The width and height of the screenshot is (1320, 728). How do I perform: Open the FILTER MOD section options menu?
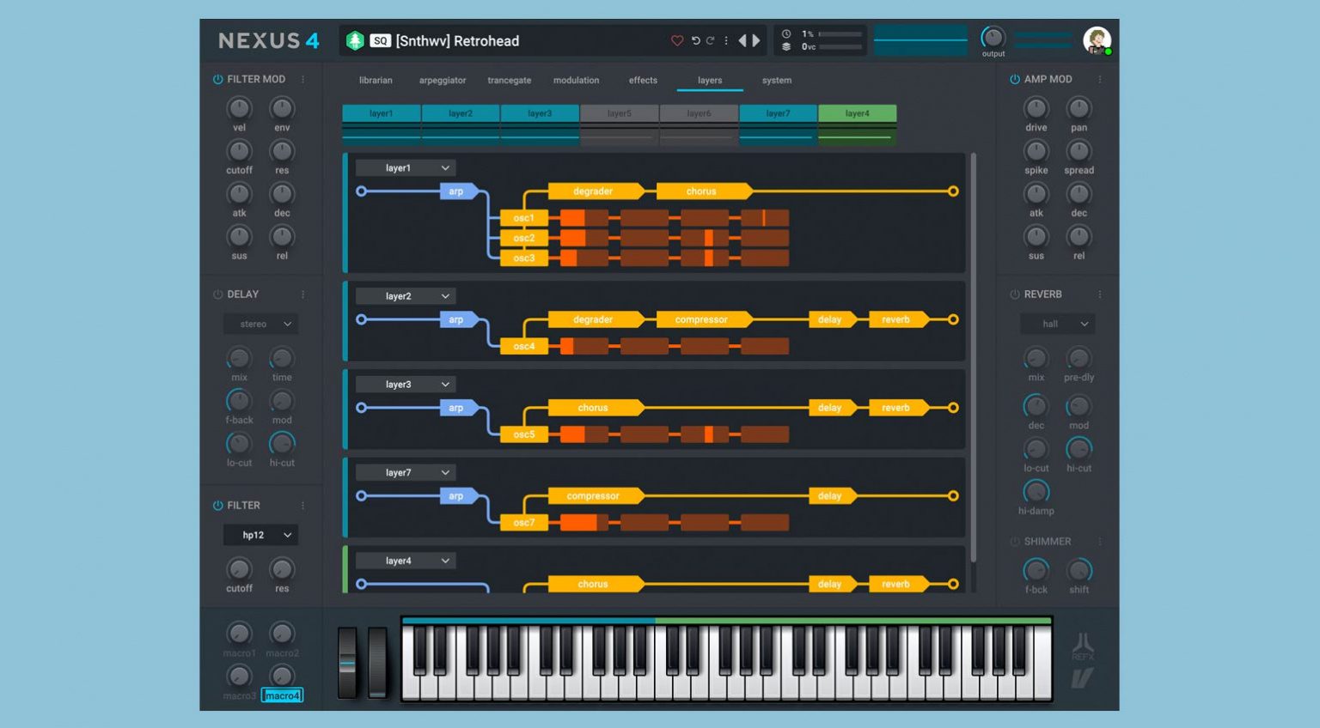point(302,79)
